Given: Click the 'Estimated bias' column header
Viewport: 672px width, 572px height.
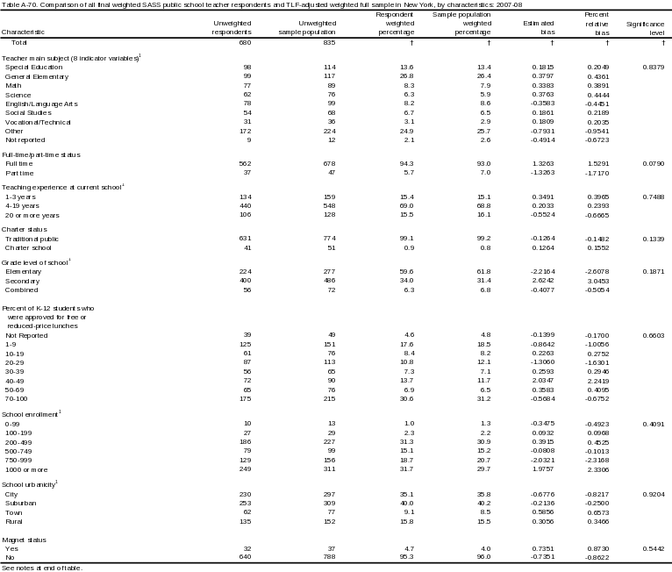Looking at the screenshot, I should pos(540,28).
